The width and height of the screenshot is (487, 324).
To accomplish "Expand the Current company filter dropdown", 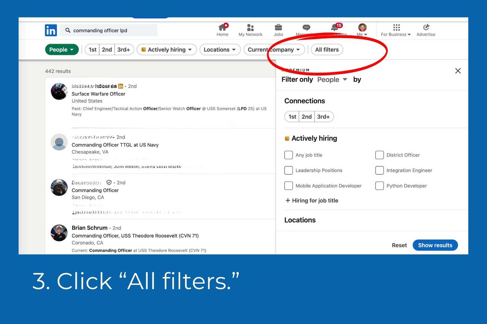I will (274, 49).
